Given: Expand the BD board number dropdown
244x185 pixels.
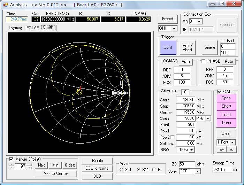Looking at the screenshot, I should coord(200,22).
